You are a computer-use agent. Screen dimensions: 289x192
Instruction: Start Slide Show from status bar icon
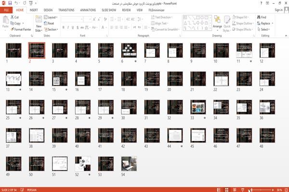pyautogui.click(x=243, y=190)
